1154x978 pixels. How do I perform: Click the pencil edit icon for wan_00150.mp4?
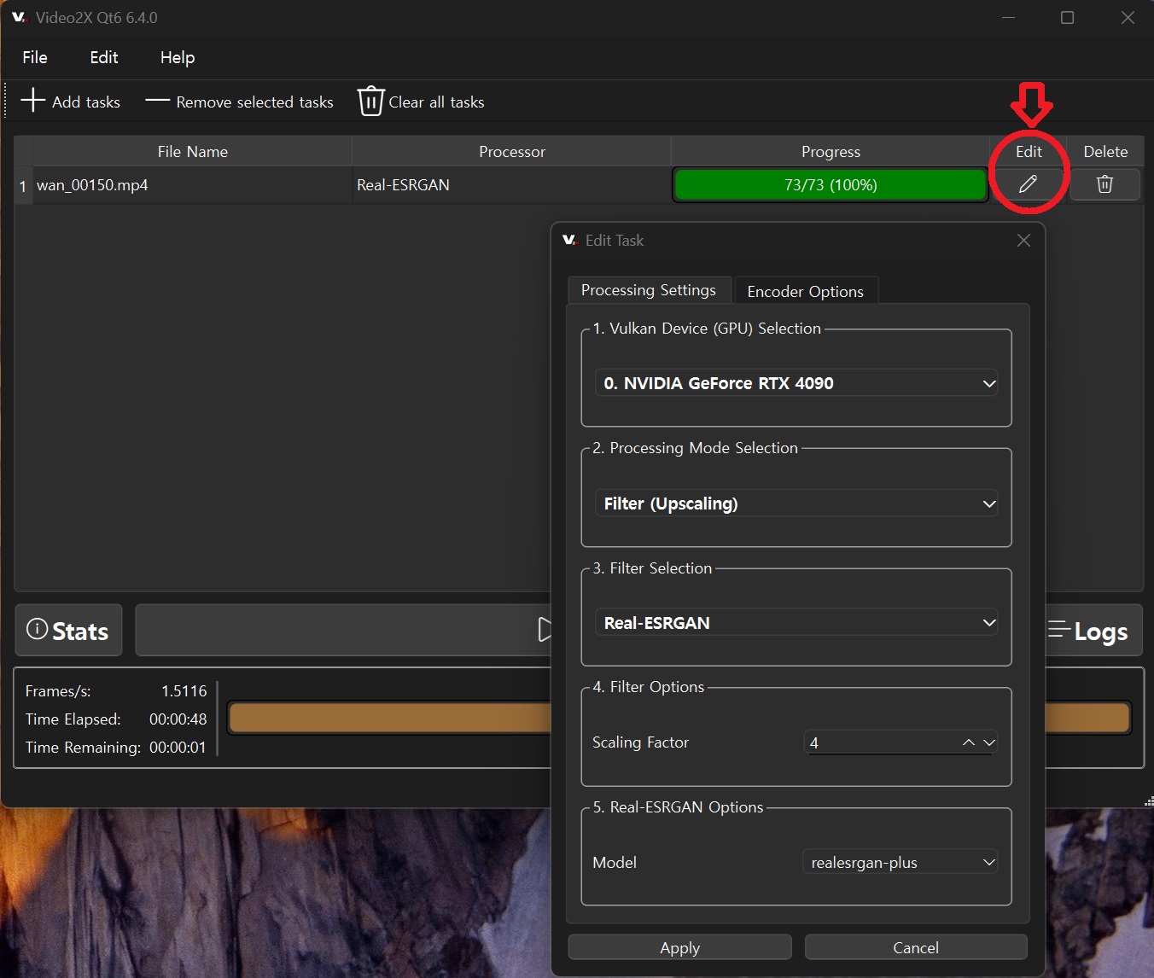[1028, 184]
